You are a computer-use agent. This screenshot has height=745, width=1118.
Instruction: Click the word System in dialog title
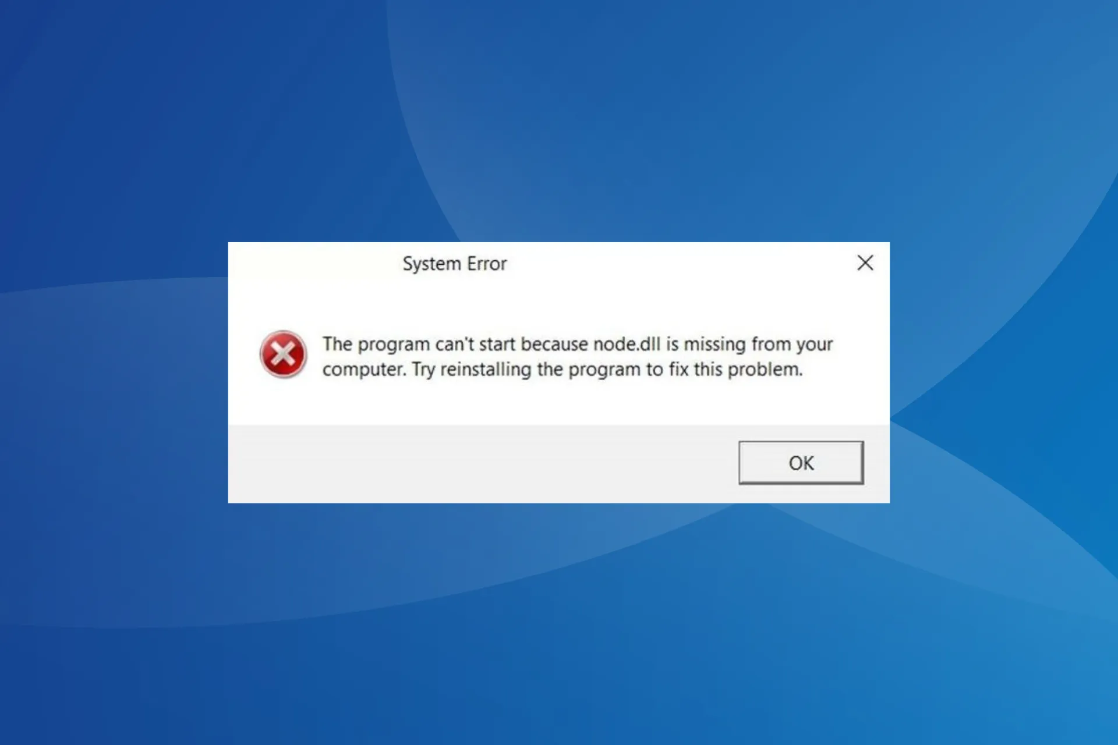point(431,264)
